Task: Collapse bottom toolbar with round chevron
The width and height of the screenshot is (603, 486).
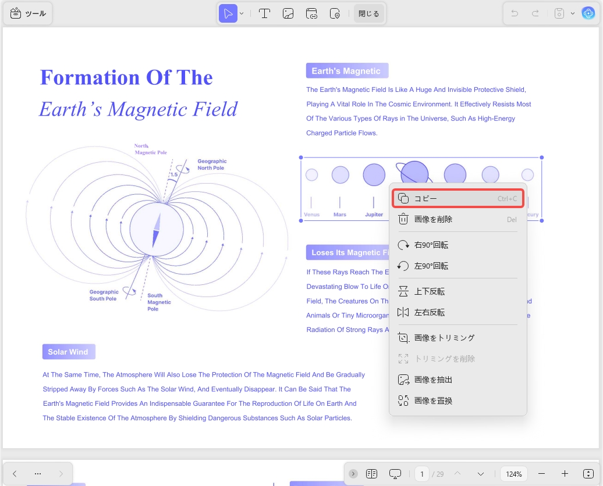Action: coord(353,474)
